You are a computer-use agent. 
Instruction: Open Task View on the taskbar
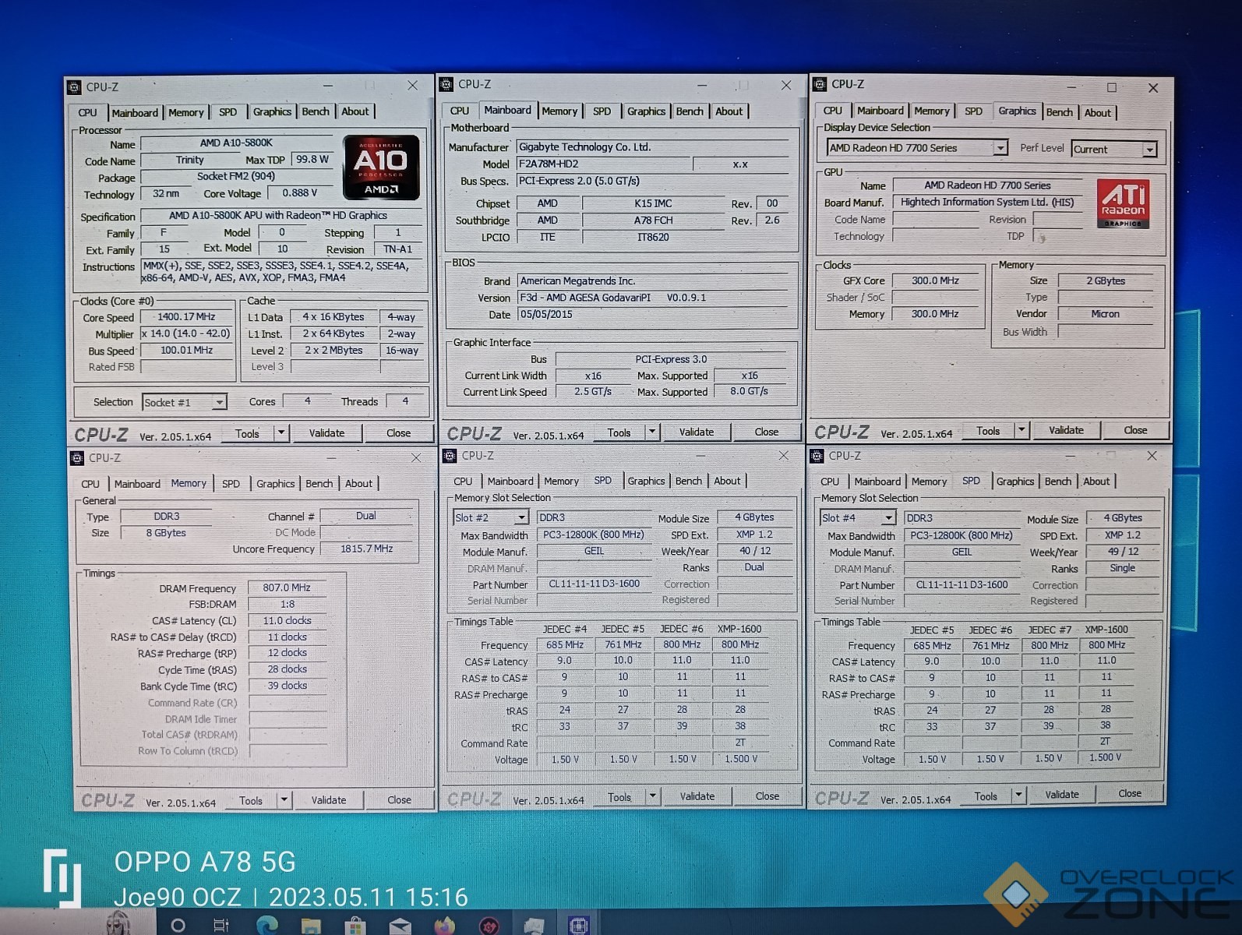click(x=221, y=925)
